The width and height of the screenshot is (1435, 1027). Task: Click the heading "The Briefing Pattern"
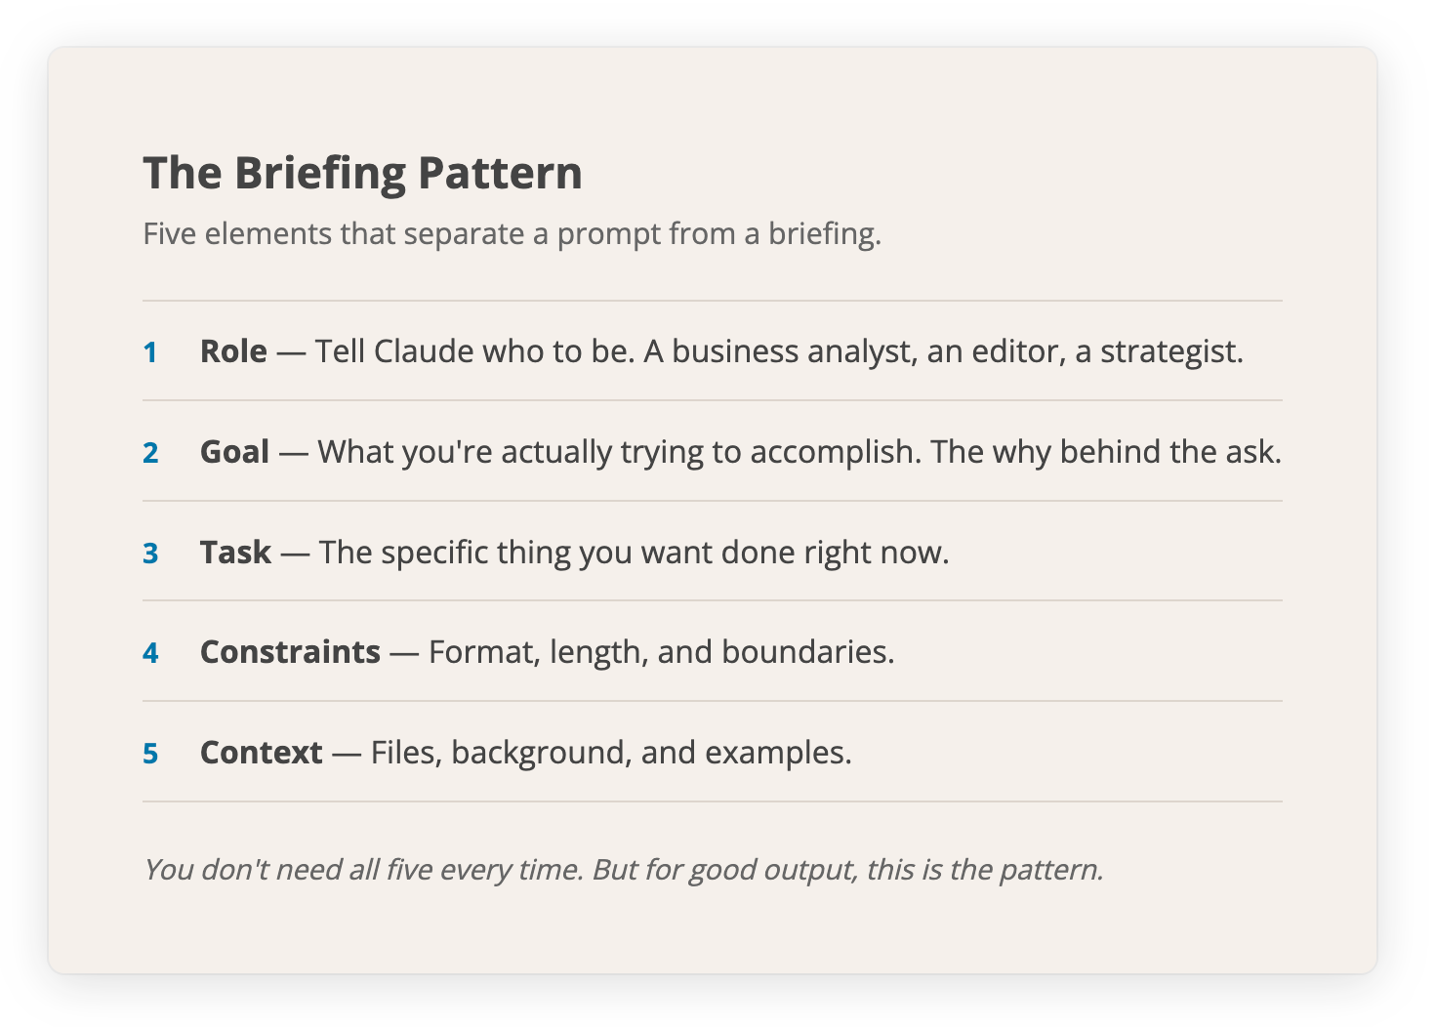(363, 174)
